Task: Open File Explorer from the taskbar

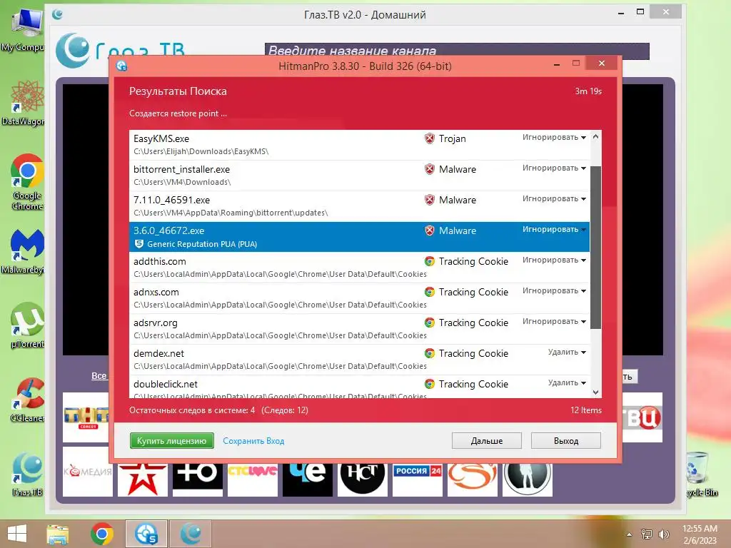Action: (x=57, y=534)
